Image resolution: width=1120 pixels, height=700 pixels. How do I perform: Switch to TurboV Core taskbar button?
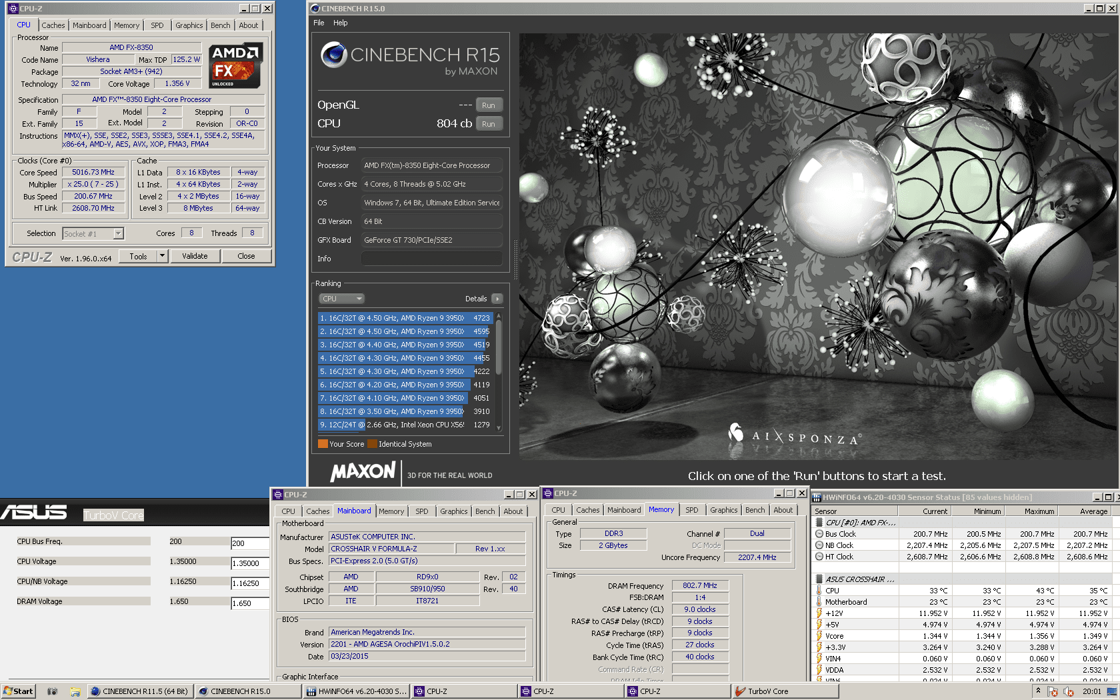click(785, 691)
